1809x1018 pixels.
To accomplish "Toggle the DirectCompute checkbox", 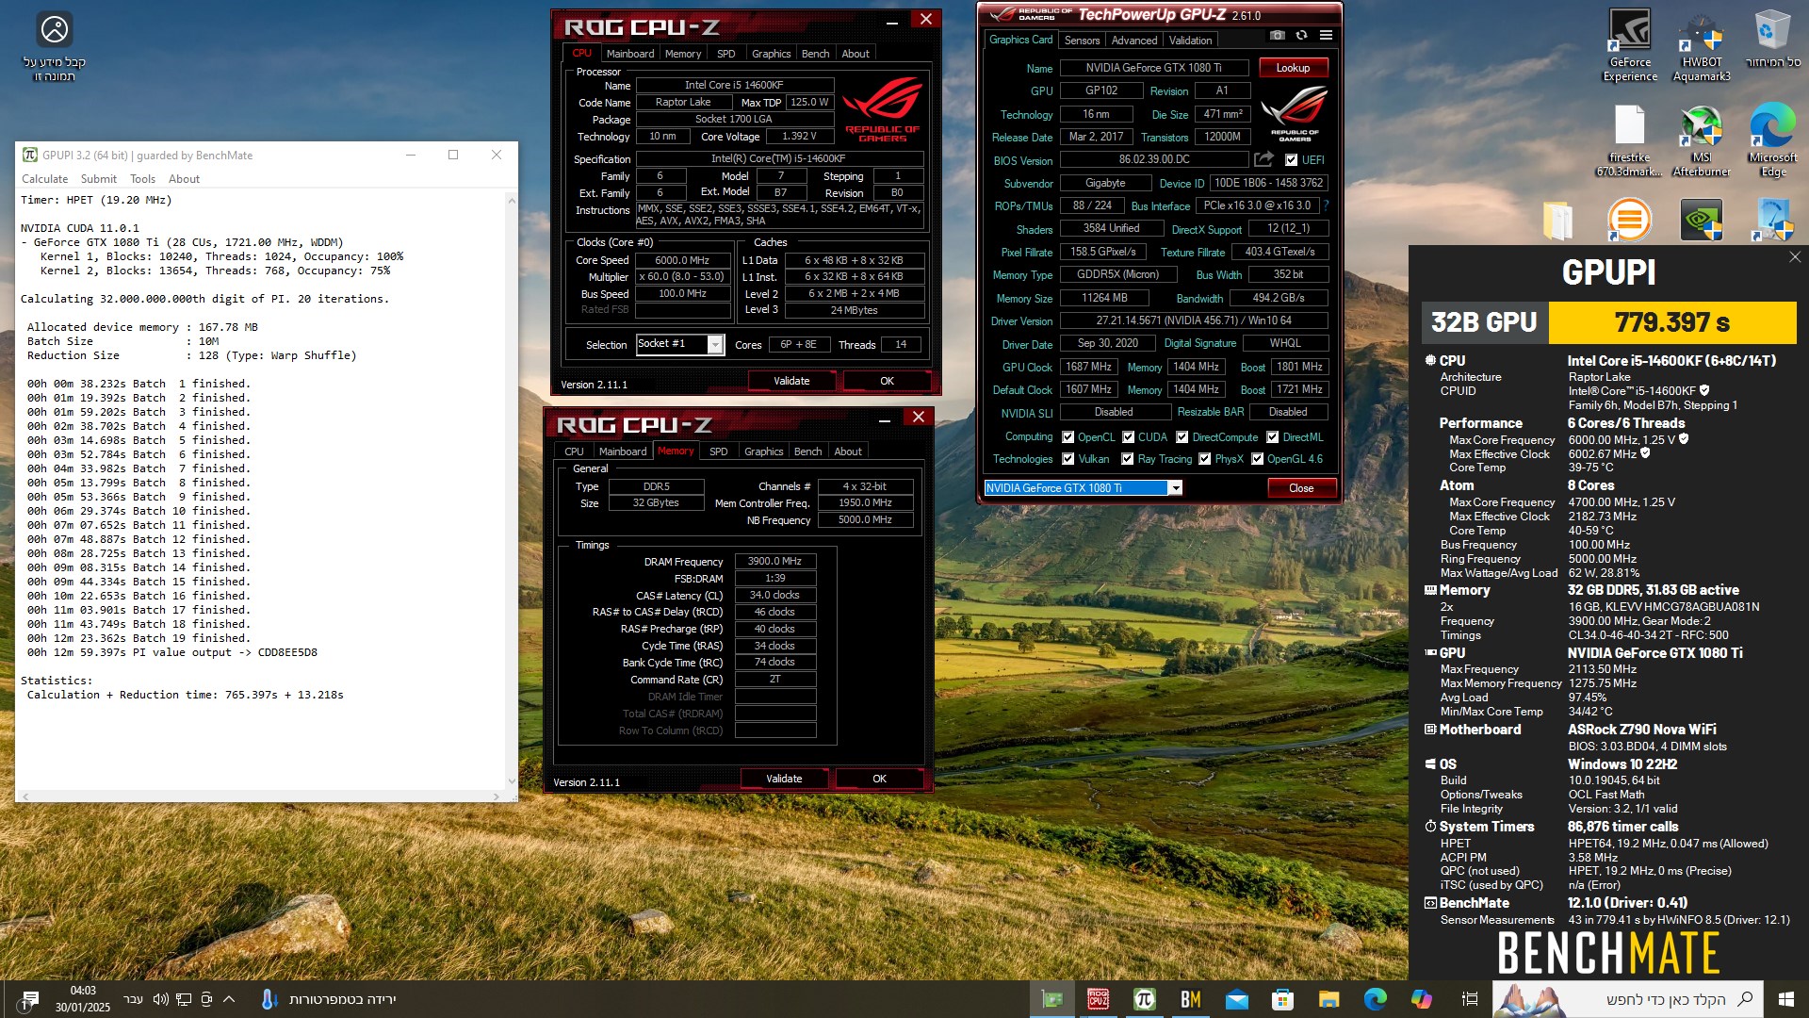I will [x=1182, y=437].
